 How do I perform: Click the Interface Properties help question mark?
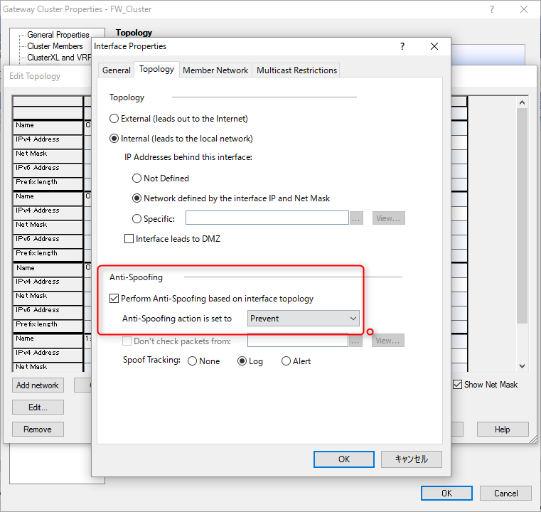[402, 46]
